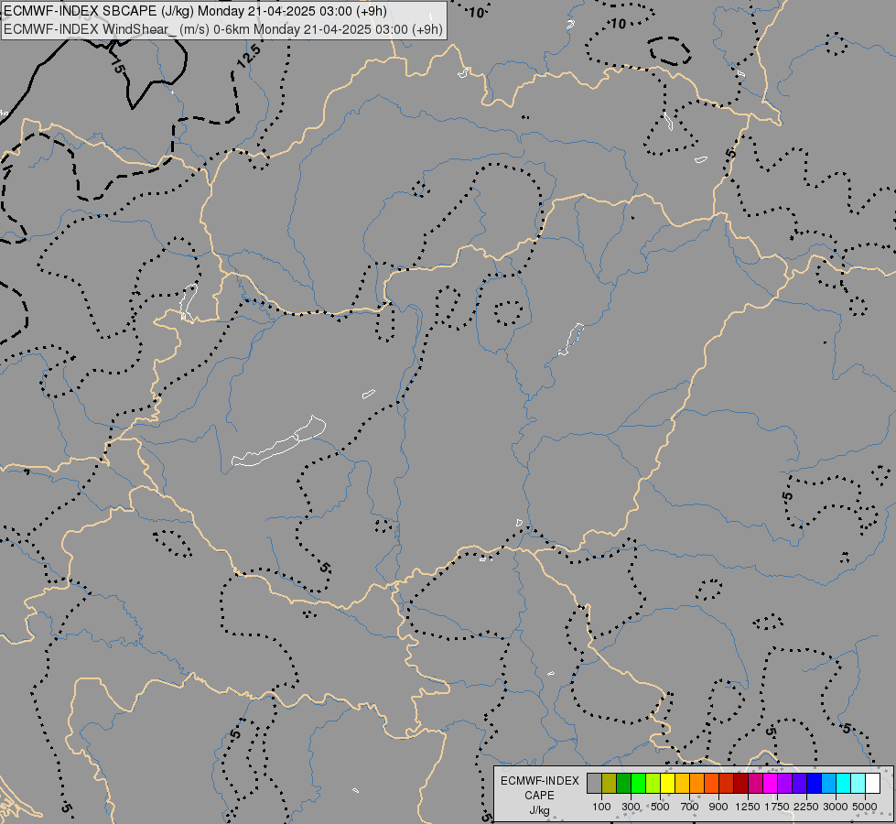Click the dark green CAPE legend swatch

tap(623, 783)
